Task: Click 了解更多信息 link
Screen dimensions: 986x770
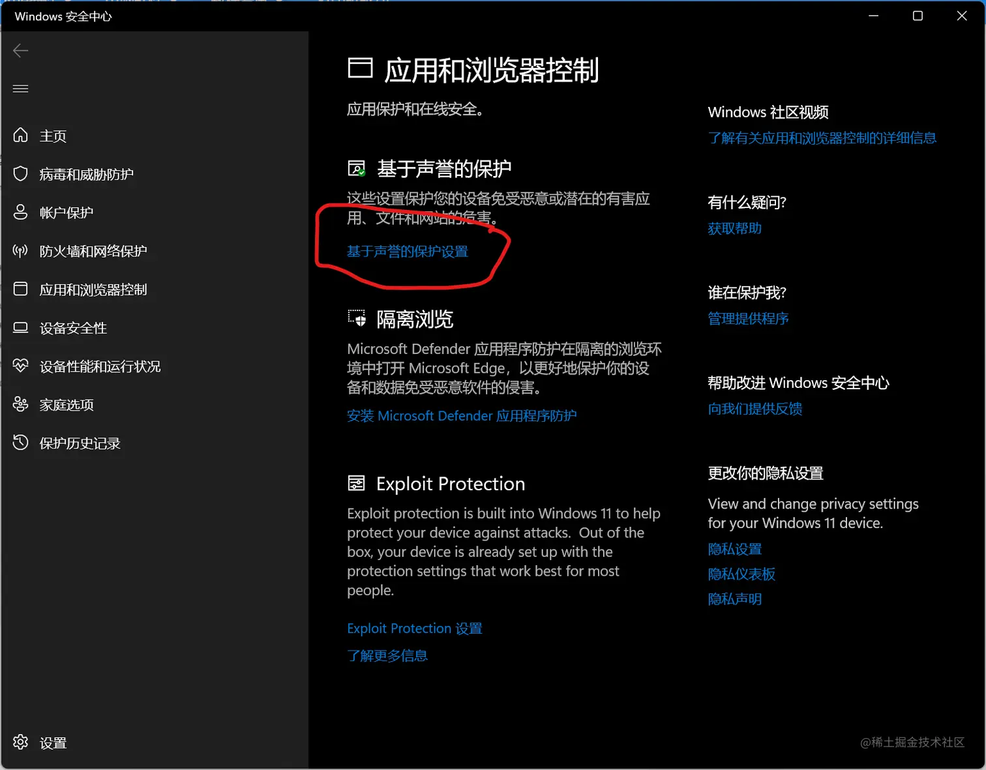Action: point(387,655)
